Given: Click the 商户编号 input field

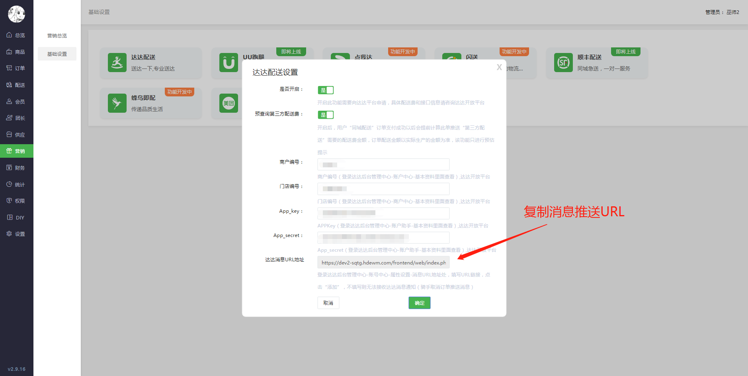Looking at the screenshot, I should [x=383, y=164].
